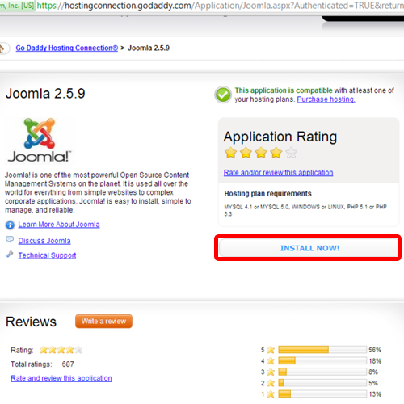Click the green compatibility checkmark icon

pos(223,95)
